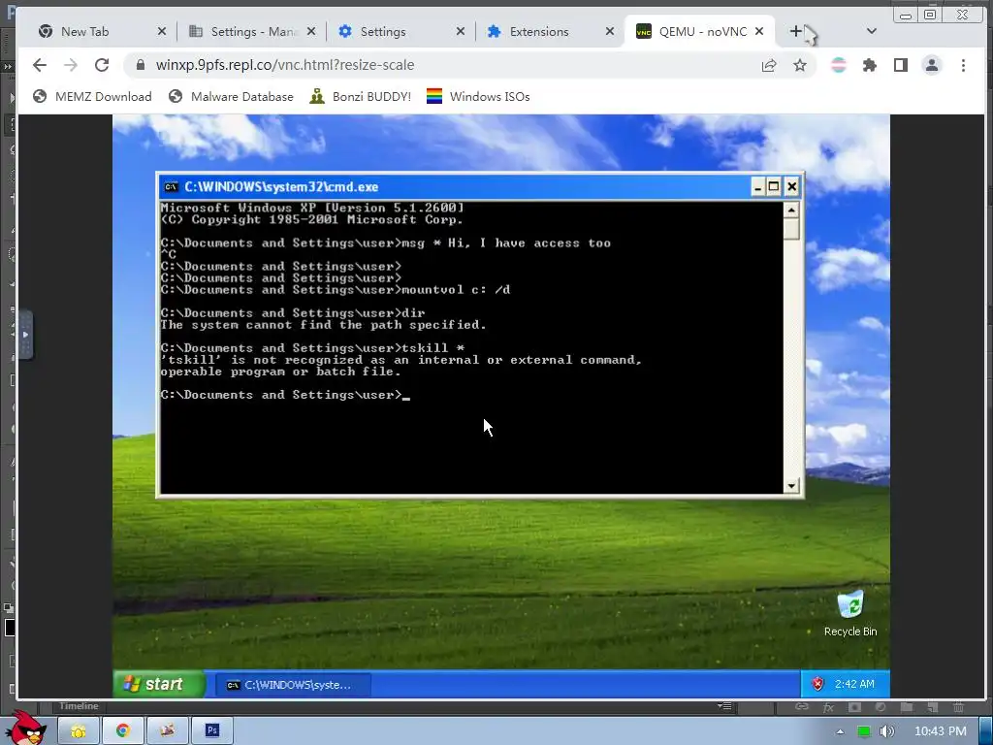Screen dimensions: 993x745
Task: Click the link layers icon in Photoshop
Action: coord(802,706)
